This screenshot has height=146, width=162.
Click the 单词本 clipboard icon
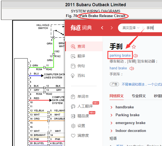tap(73, 97)
